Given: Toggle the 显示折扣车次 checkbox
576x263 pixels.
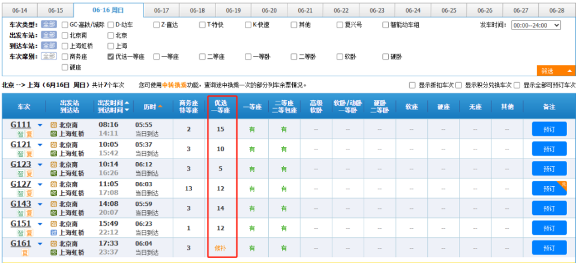Looking at the screenshot, I should pos(412,85).
